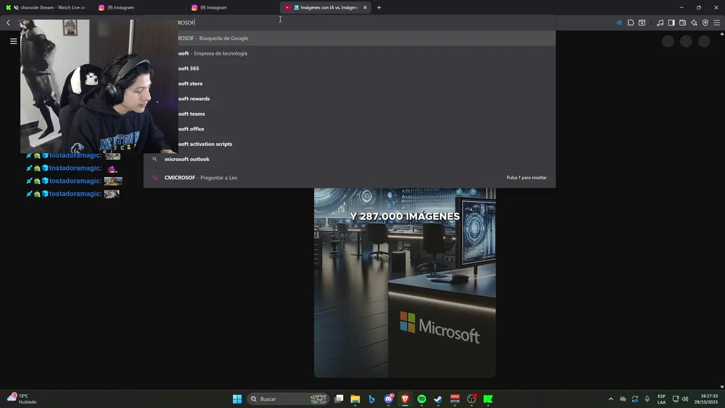The image size is (725, 408).
Task: Choose the 'microsoft outlook' suggestion
Action: click(x=349, y=159)
